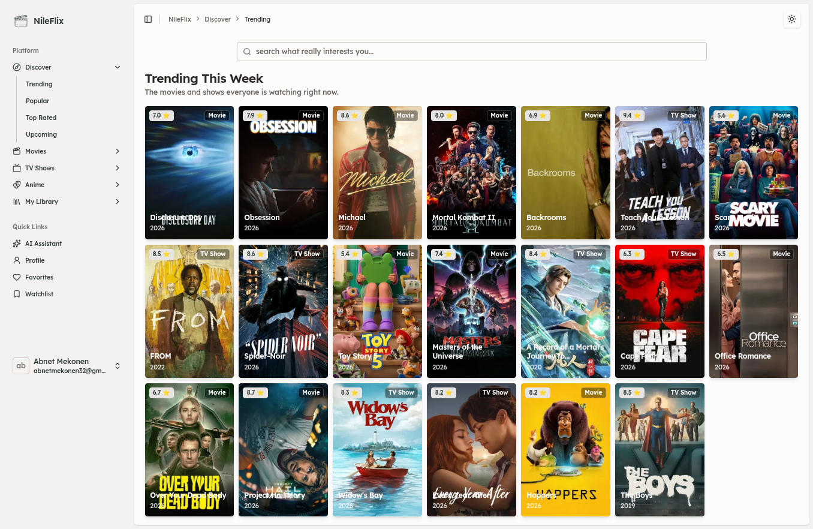The height and width of the screenshot is (529, 813).
Task: Select Popular in the sidebar
Action: coord(38,101)
